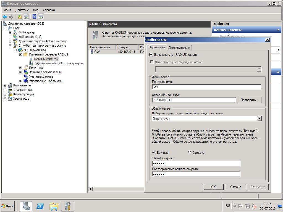Switch to the Параметры tab

coord(157,47)
